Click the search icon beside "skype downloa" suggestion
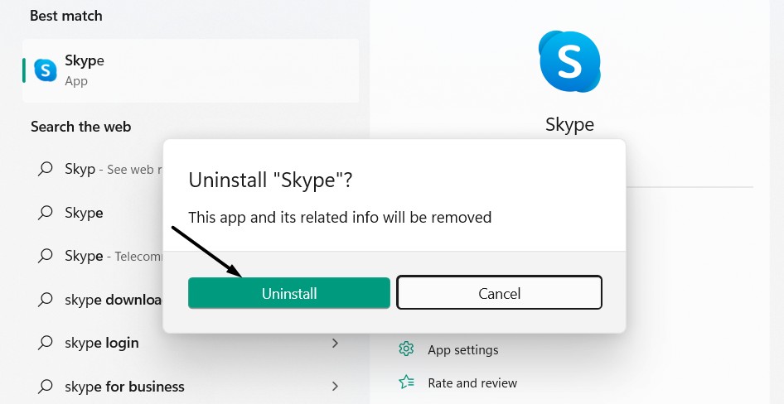Image resolution: width=784 pixels, height=404 pixels. [46, 300]
